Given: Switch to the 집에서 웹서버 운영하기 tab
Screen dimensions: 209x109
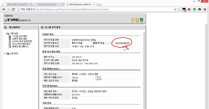Looking at the screenshot, I should (x=17, y=5).
